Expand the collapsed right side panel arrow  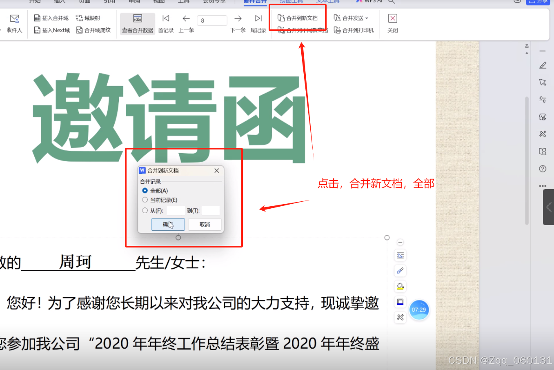[x=549, y=207]
